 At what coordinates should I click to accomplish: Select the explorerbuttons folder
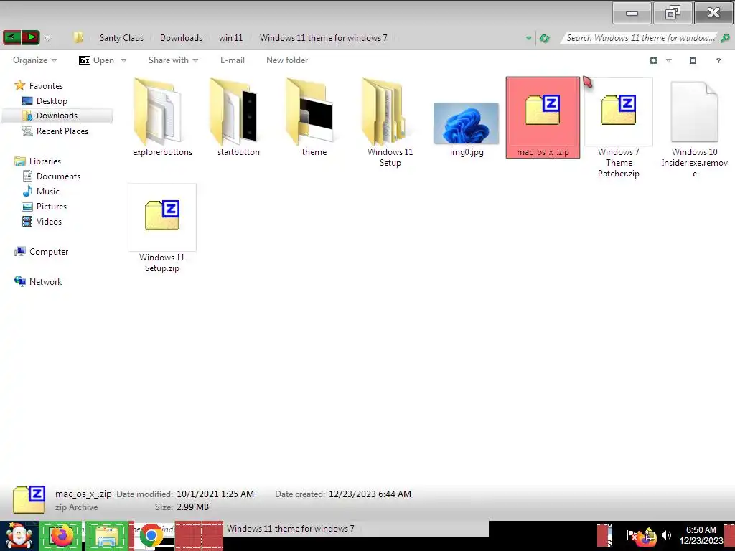162,118
